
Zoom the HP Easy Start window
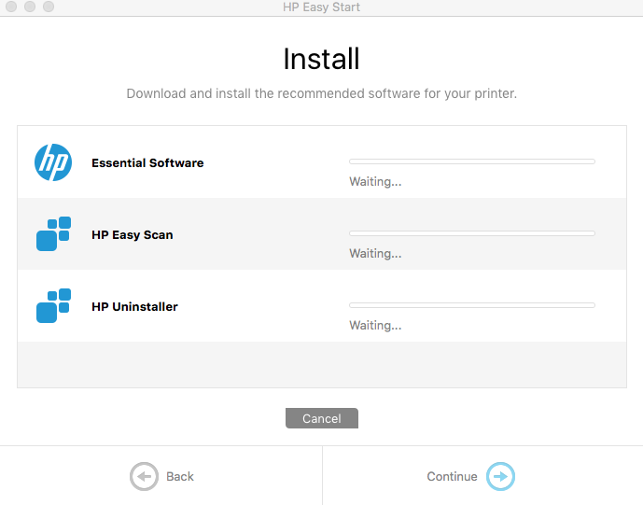tap(49, 7)
